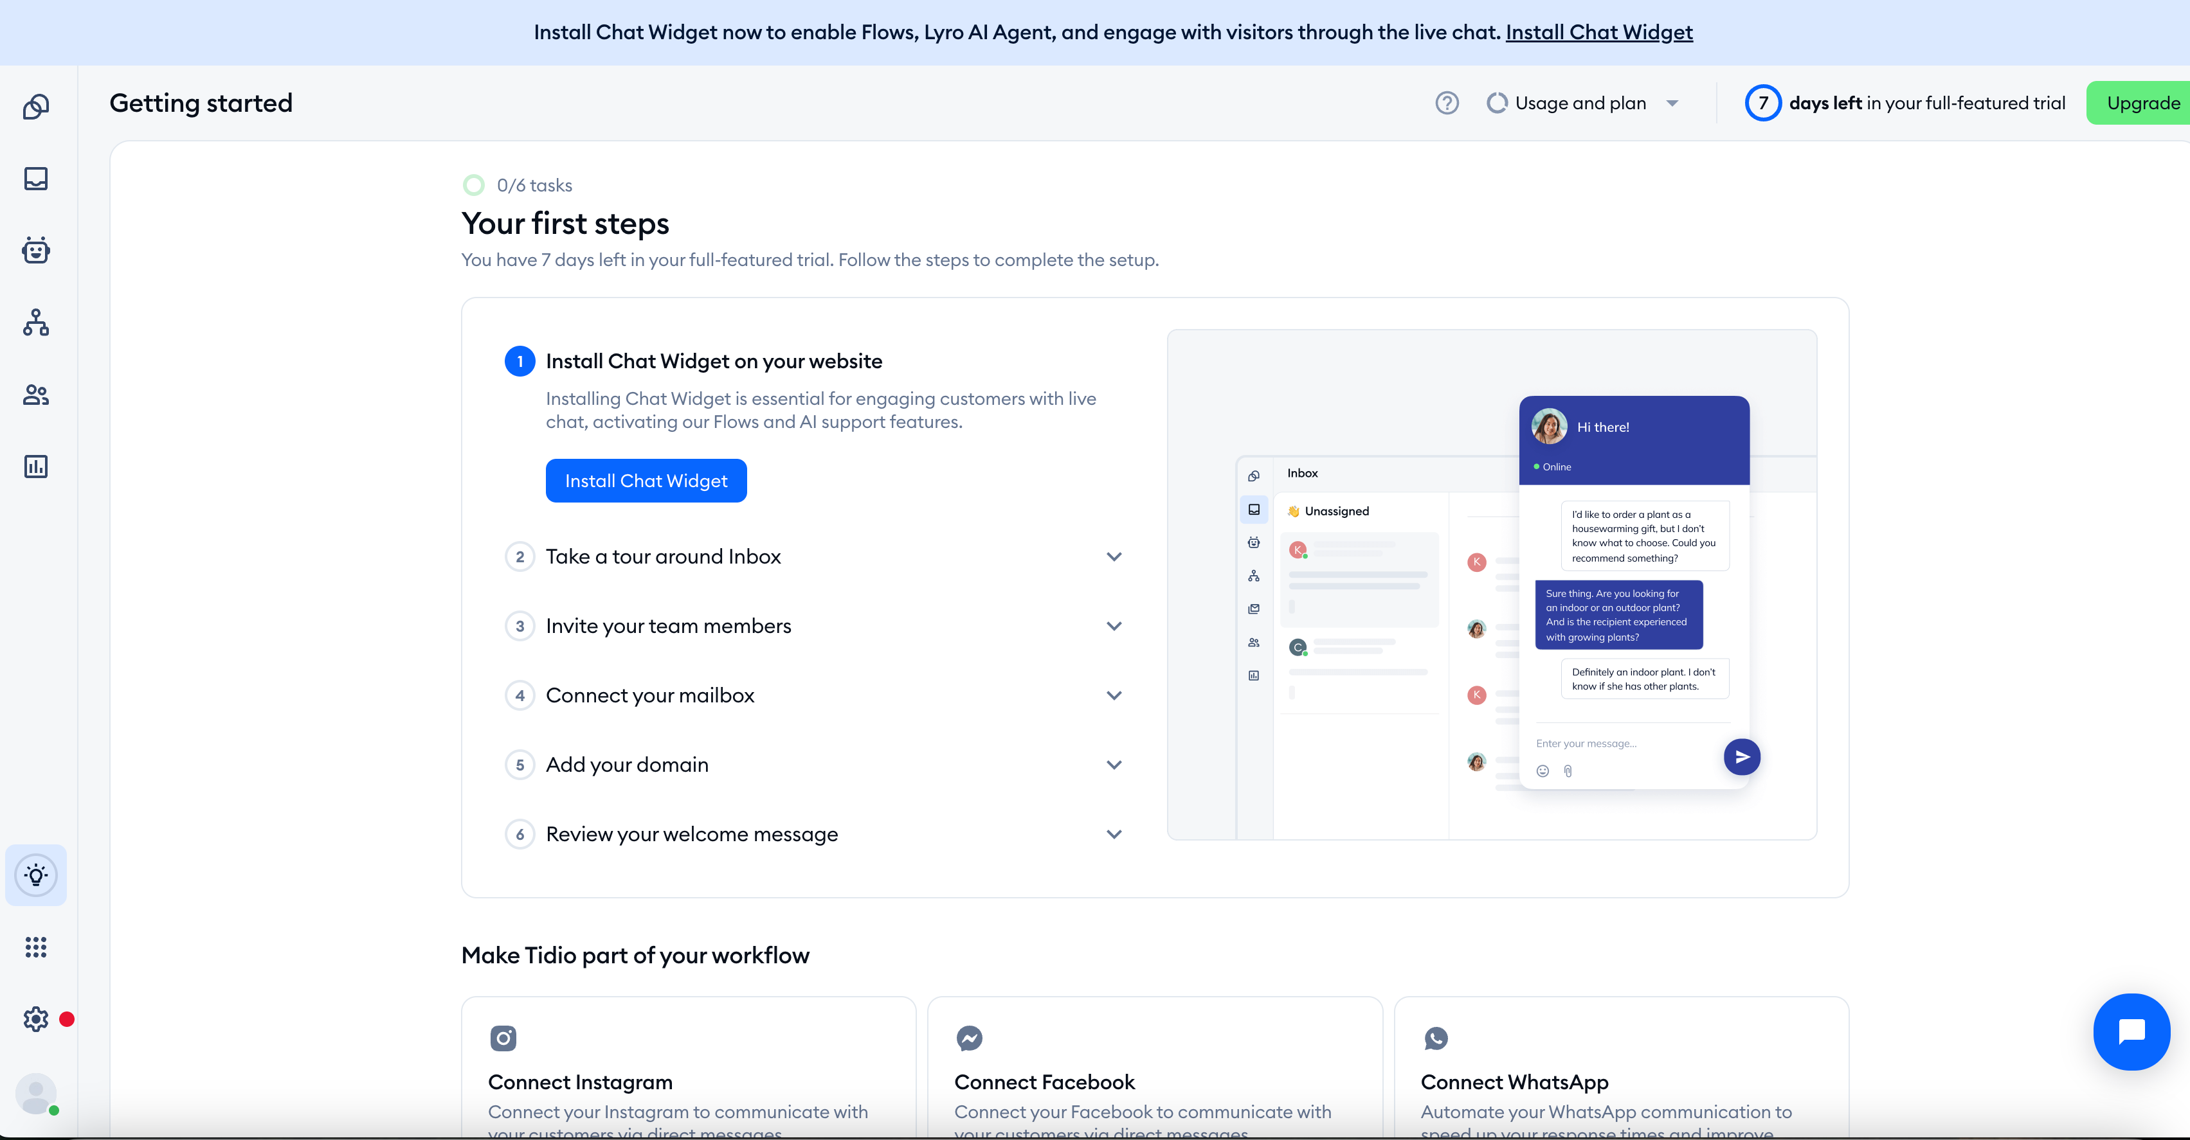This screenshot has height=1140, width=2190.
Task: Click the Install Chat Widget on your website heading
Action: click(714, 361)
